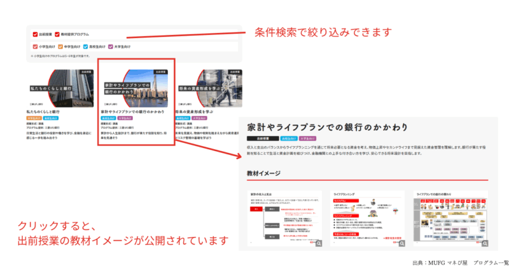
Task: Uncheck the 教材提供プログラム filter checkbox
Action: click(57, 34)
